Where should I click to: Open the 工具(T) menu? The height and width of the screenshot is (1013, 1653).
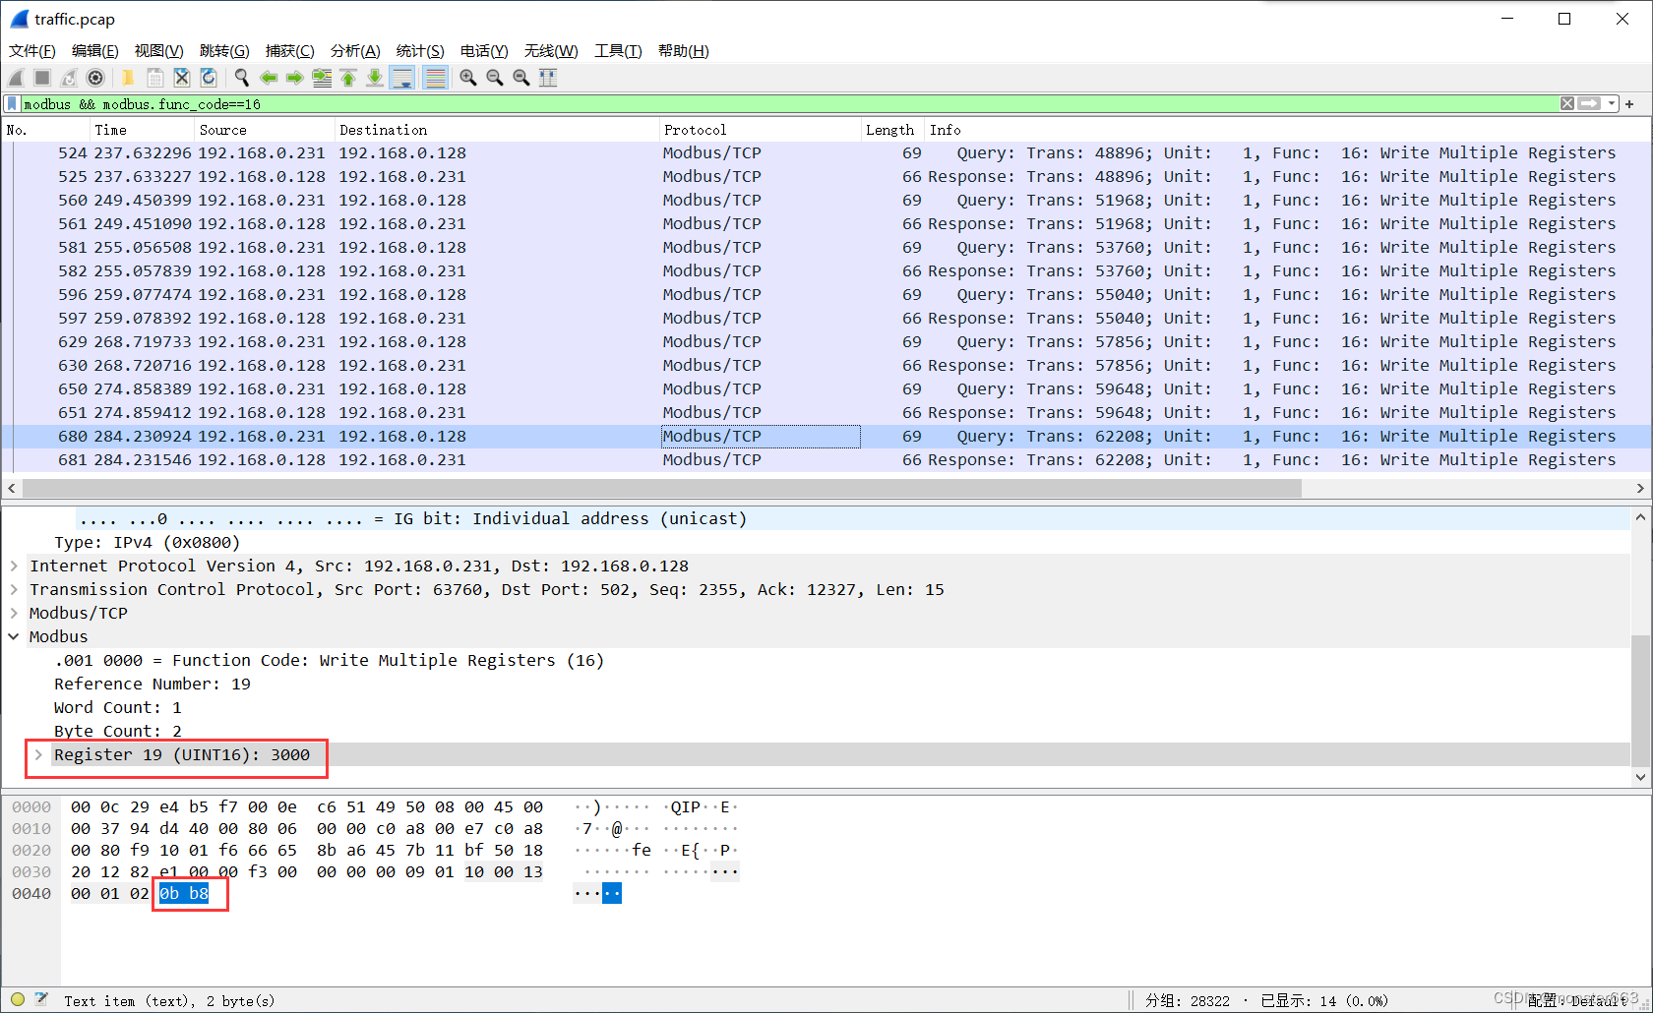click(x=618, y=51)
